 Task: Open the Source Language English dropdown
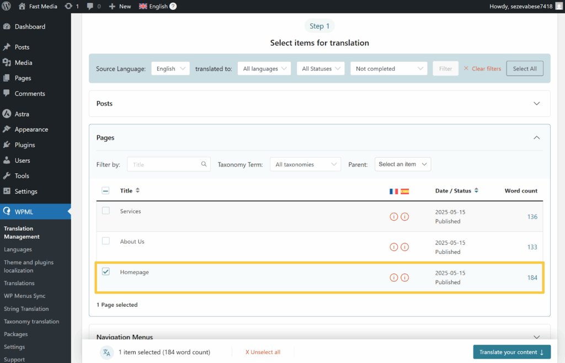pyautogui.click(x=170, y=68)
